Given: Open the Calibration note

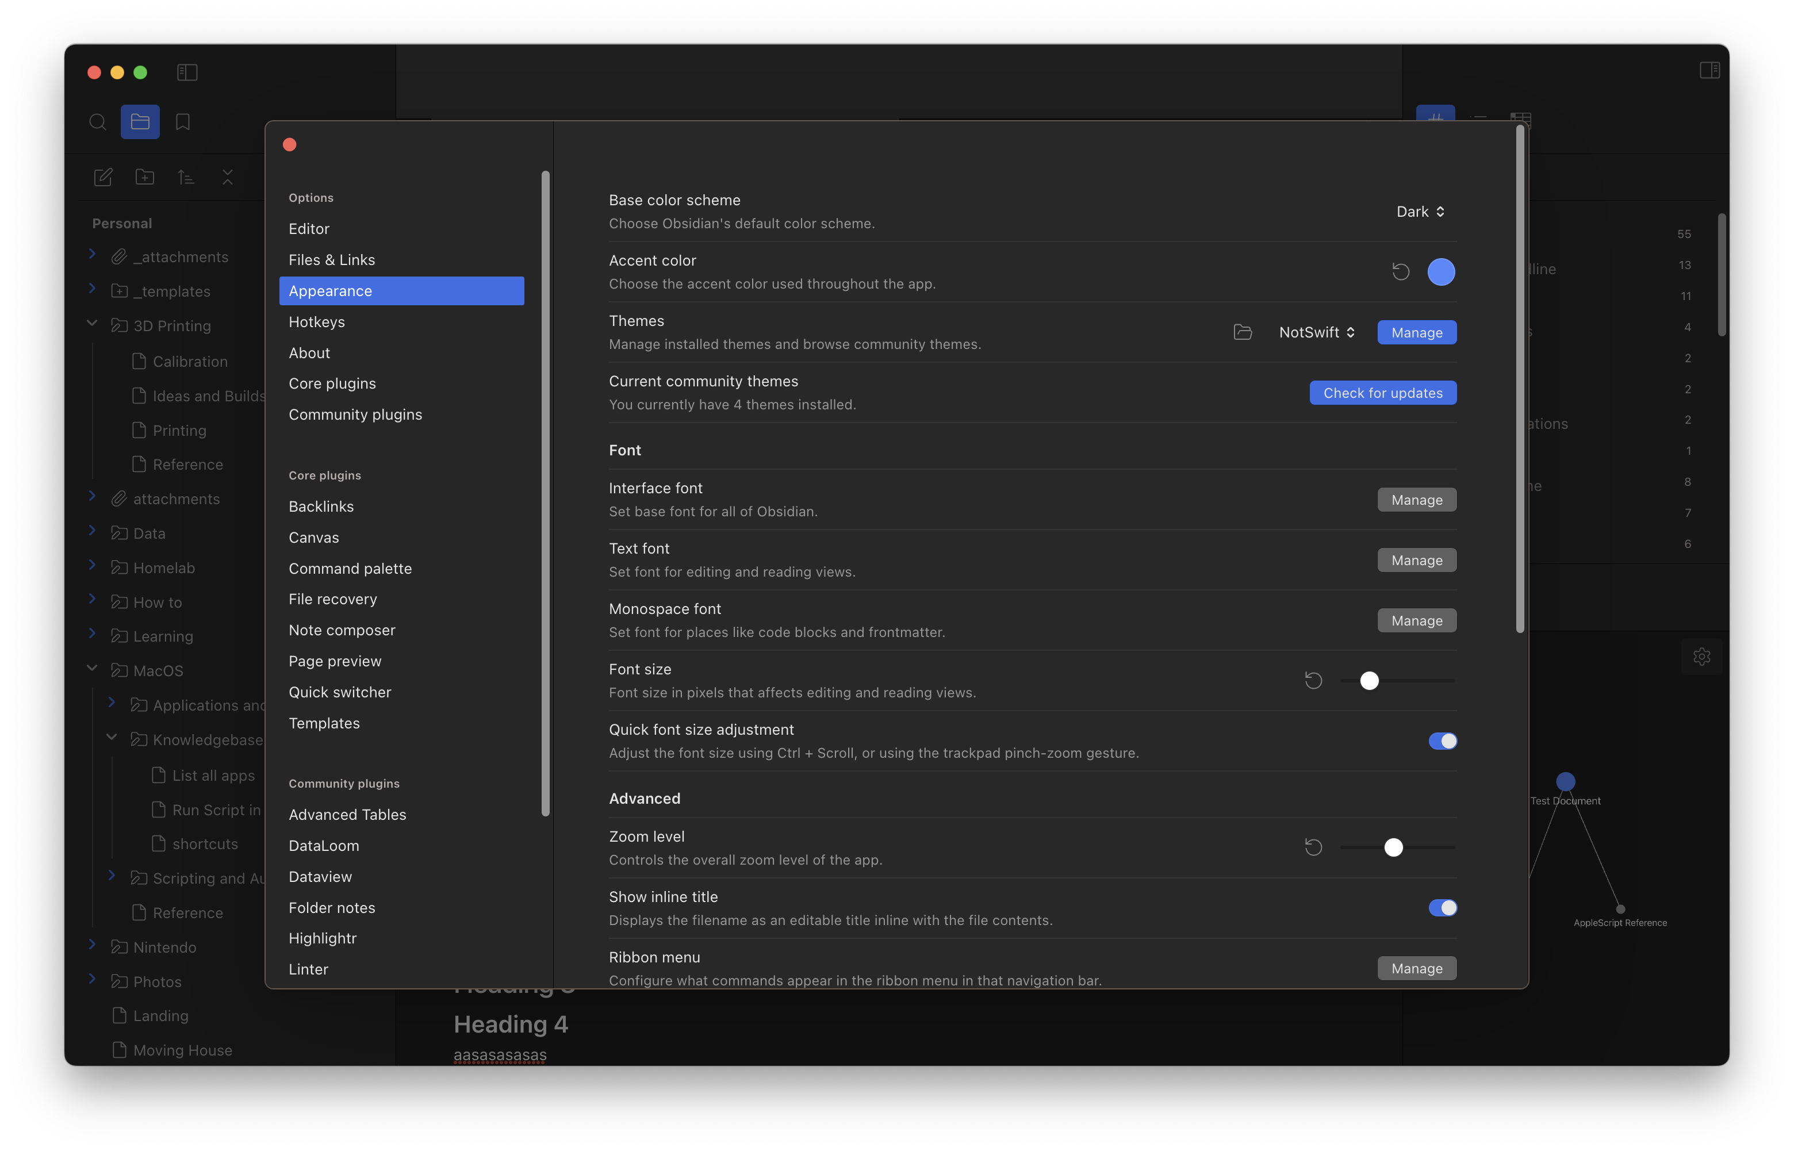Looking at the screenshot, I should [191, 362].
